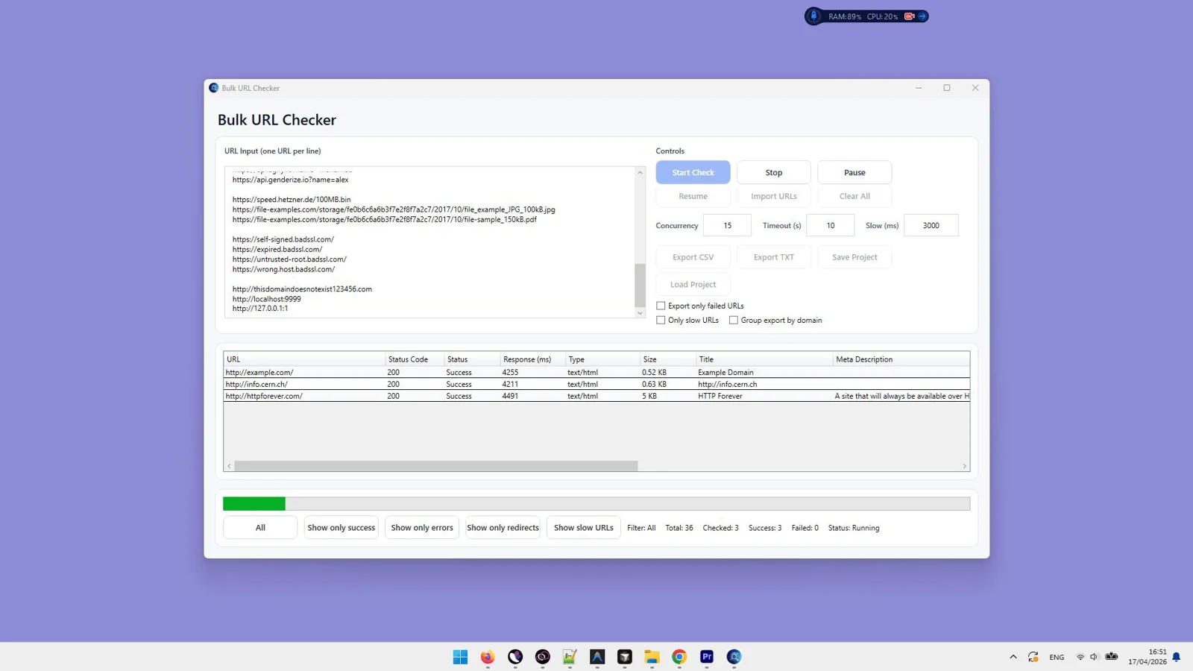The width and height of the screenshot is (1193, 671).
Task: Click the Start Check button
Action: coord(693,172)
